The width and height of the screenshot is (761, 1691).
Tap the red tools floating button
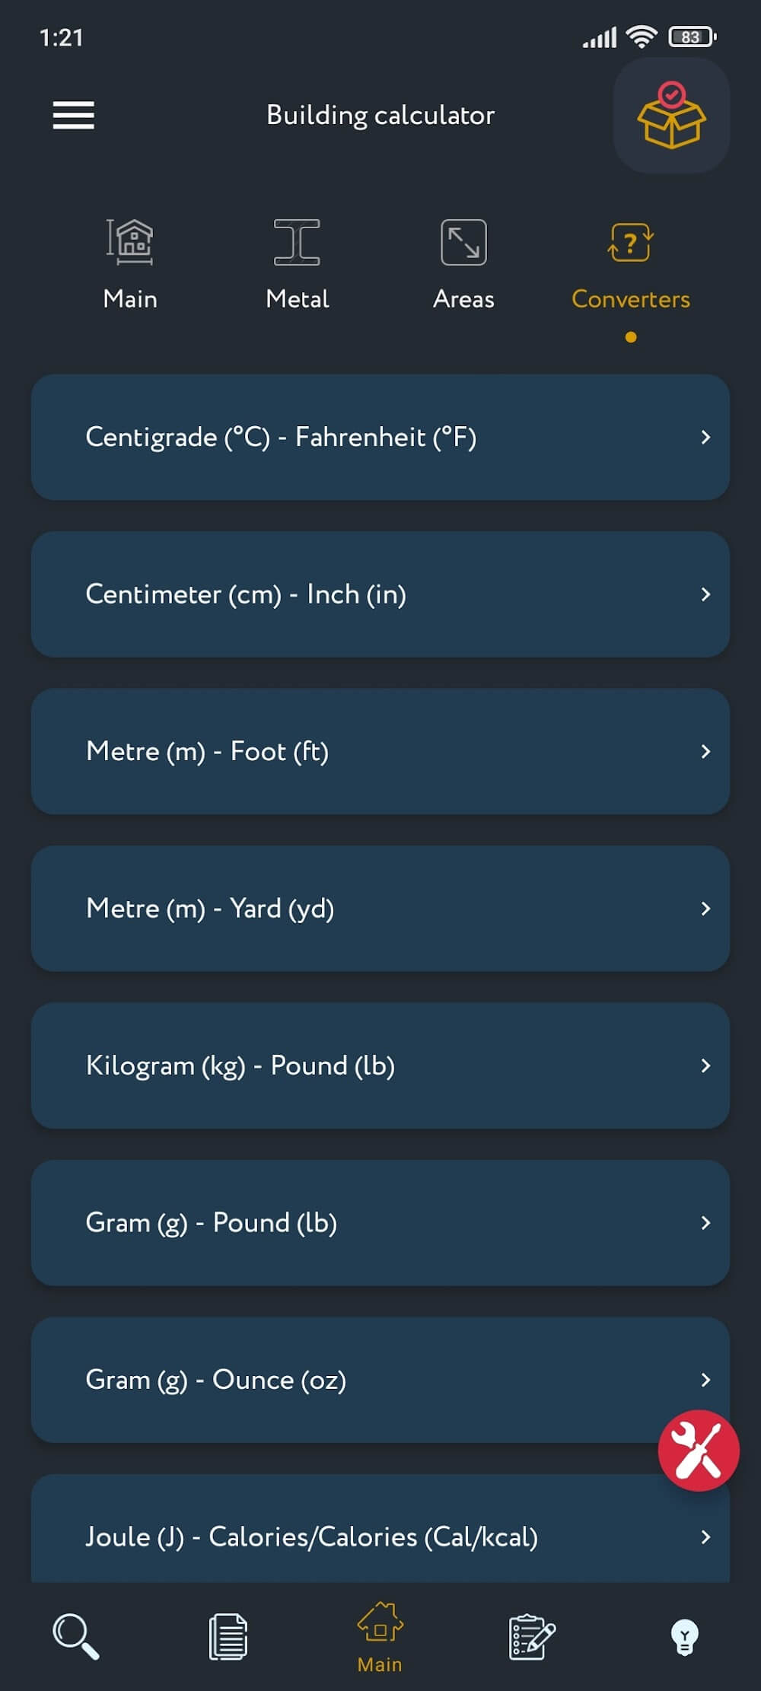tap(698, 1451)
